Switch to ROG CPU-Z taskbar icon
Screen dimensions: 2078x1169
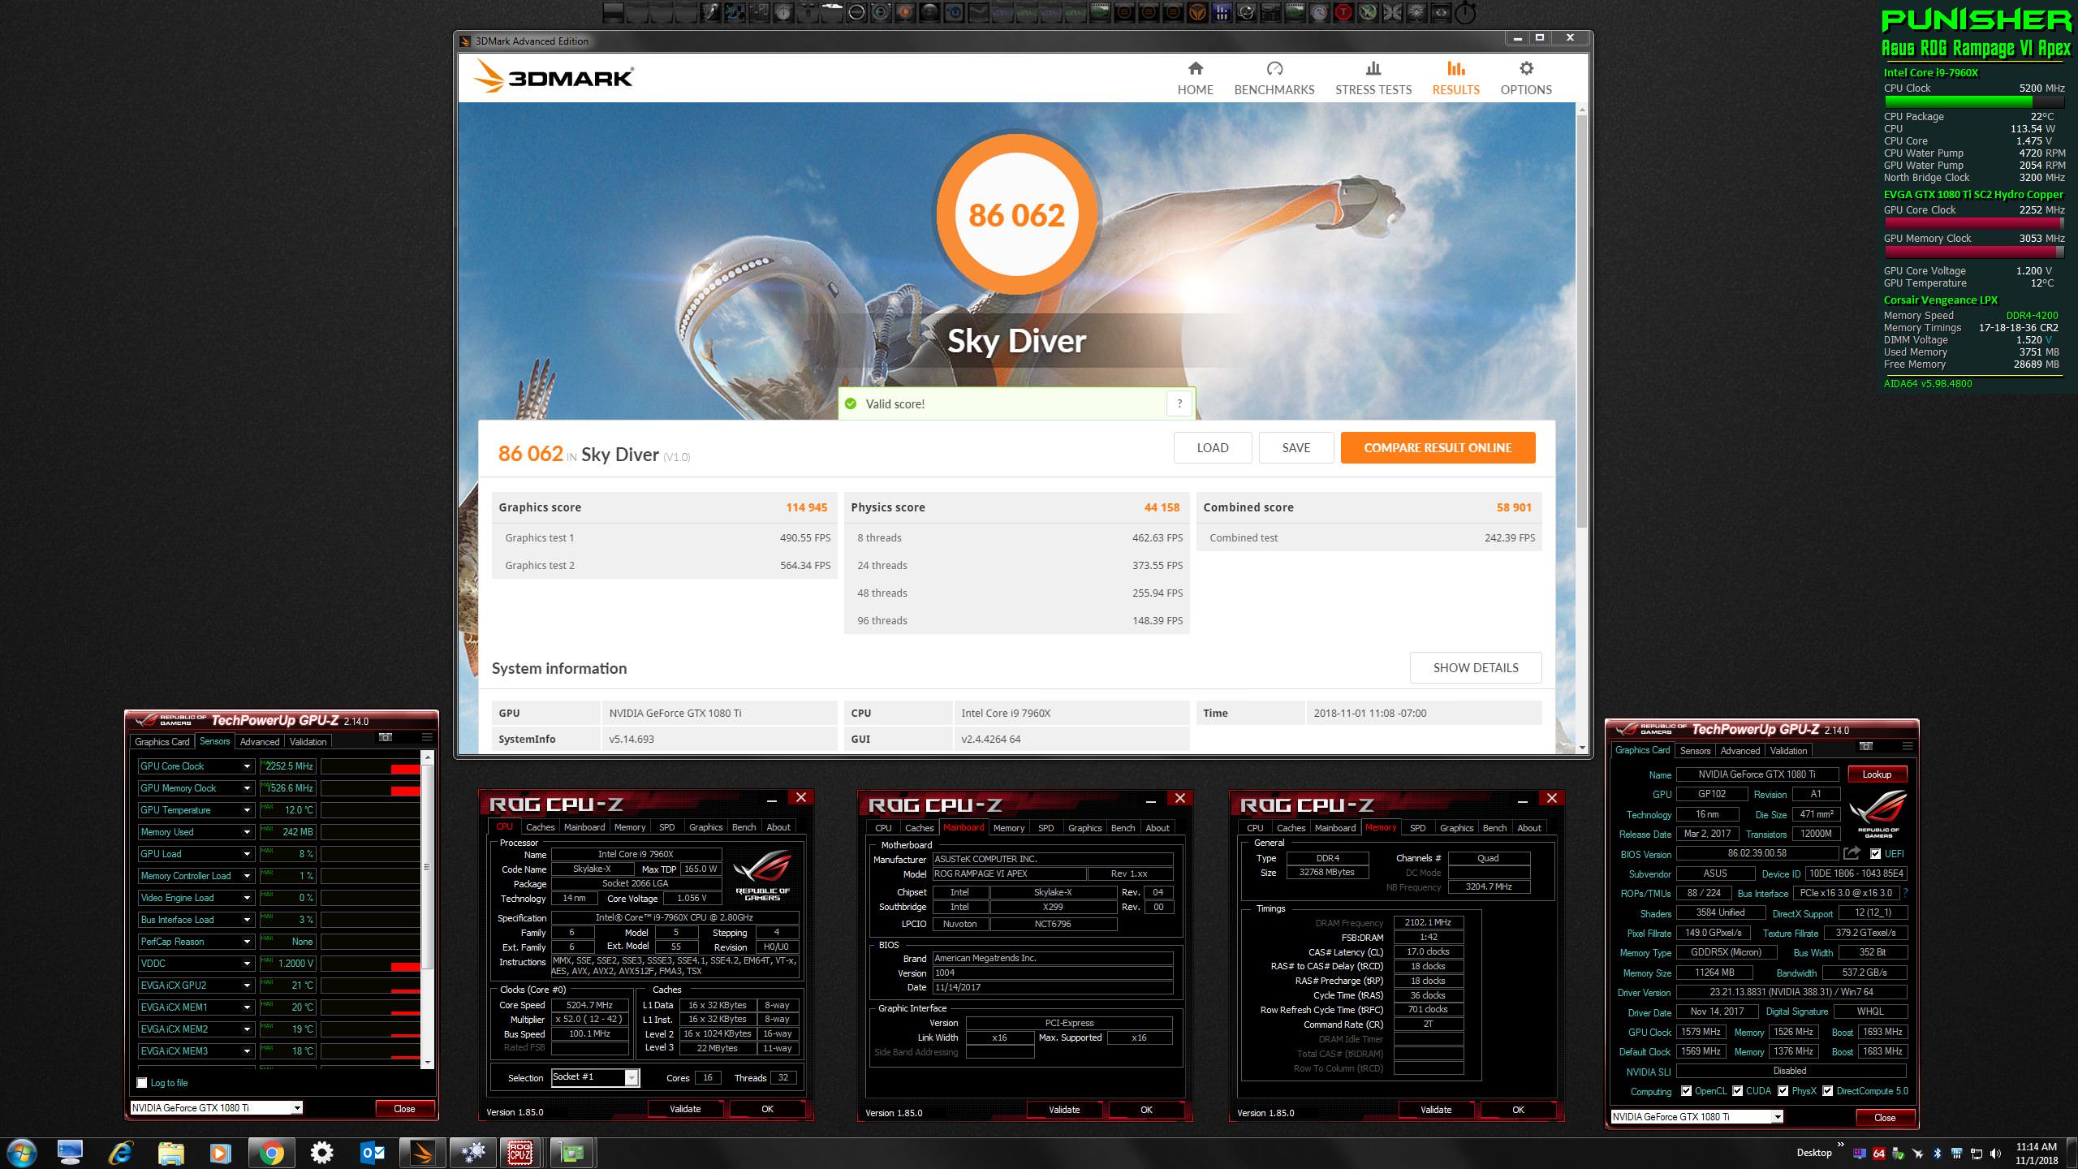(x=520, y=1153)
